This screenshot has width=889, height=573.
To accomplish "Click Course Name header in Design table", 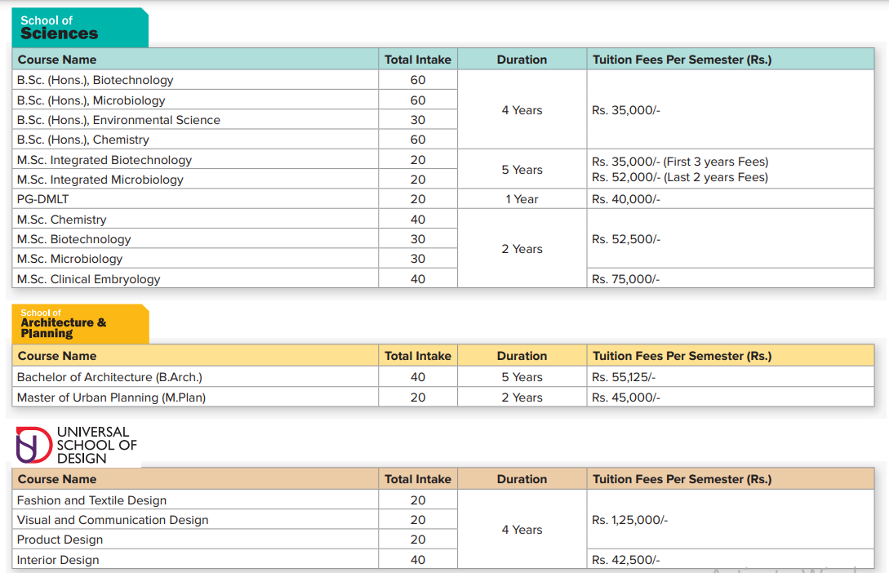I will pos(57,479).
